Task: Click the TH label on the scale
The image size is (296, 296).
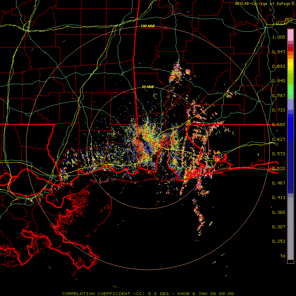Action: [x=283, y=256]
